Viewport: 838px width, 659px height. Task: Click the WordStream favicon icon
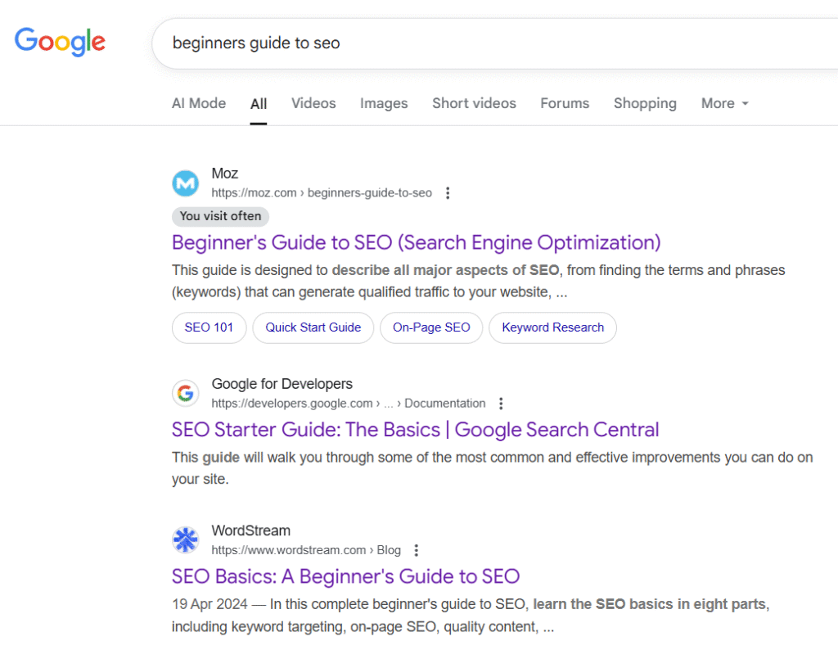coord(186,540)
